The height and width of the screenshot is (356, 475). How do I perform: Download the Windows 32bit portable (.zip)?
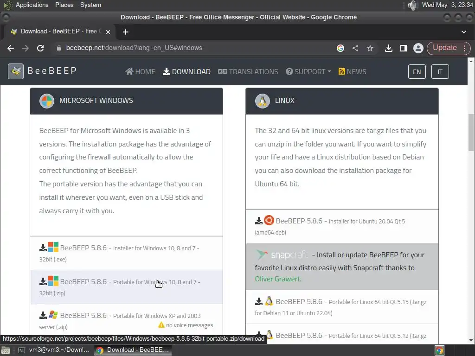click(x=126, y=287)
